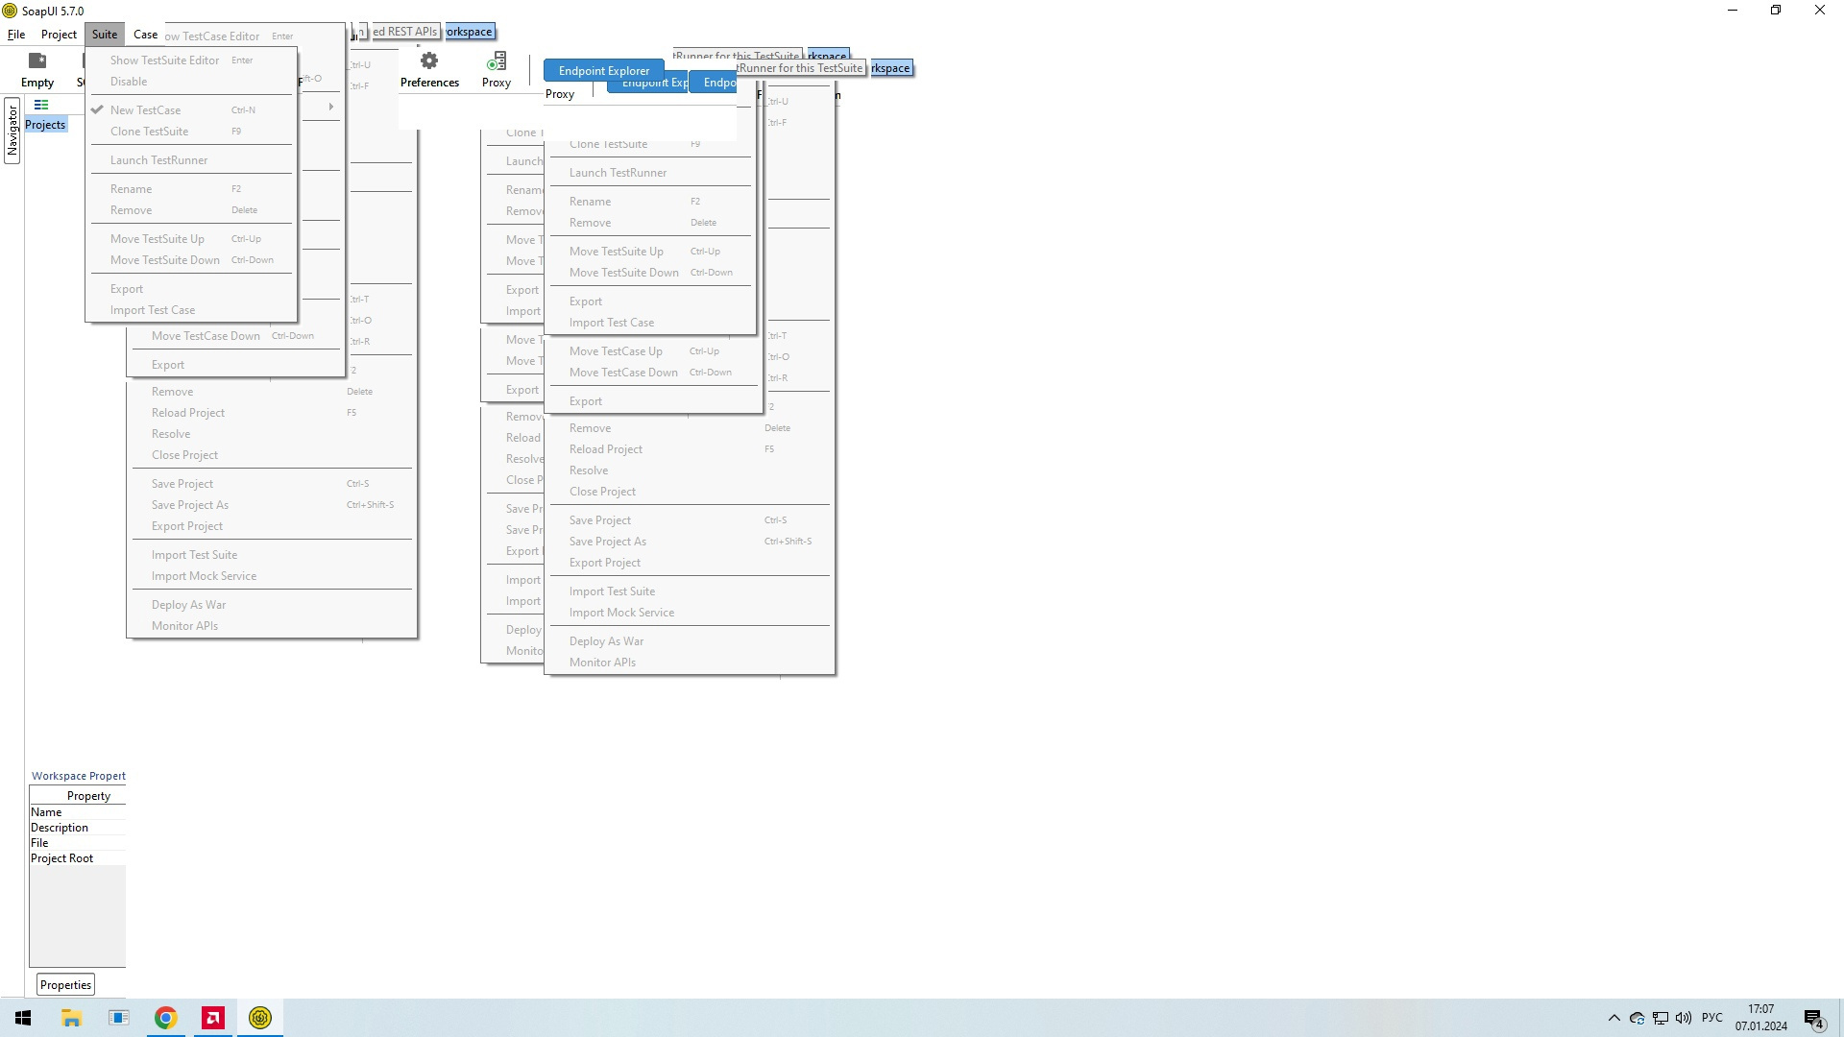This screenshot has width=1844, height=1037.
Task: Select the Projects tree node
Action: coord(45,125)
